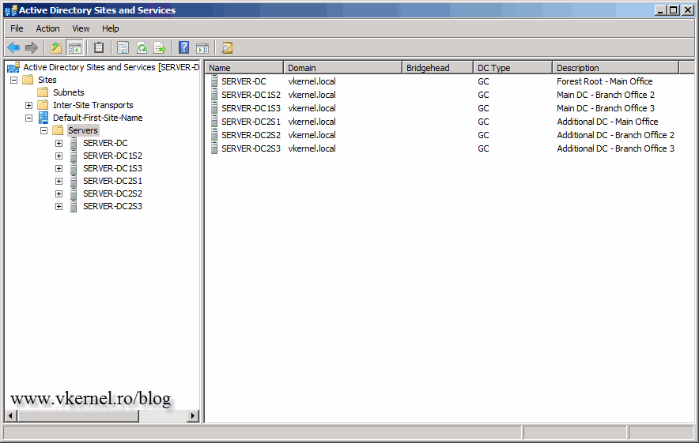This screenshot has width=699, height=443.
Task: Click server icon beside SERVER-DC1S3 in tree
Action: (74, 168)
